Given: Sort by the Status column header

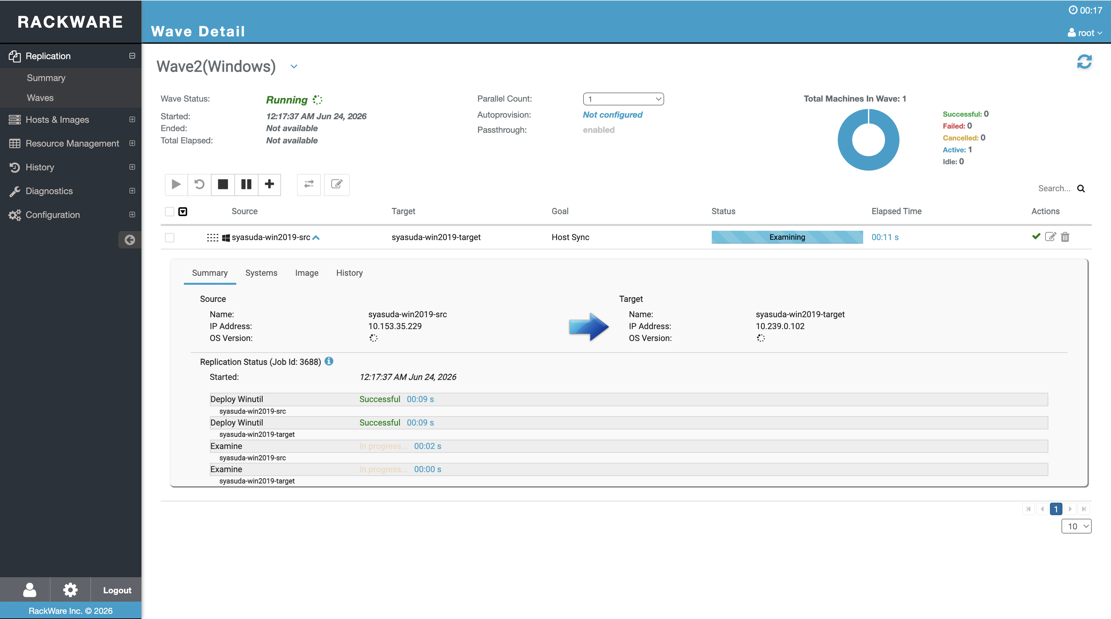Looking at the screenshot, I should click(723, 211).
